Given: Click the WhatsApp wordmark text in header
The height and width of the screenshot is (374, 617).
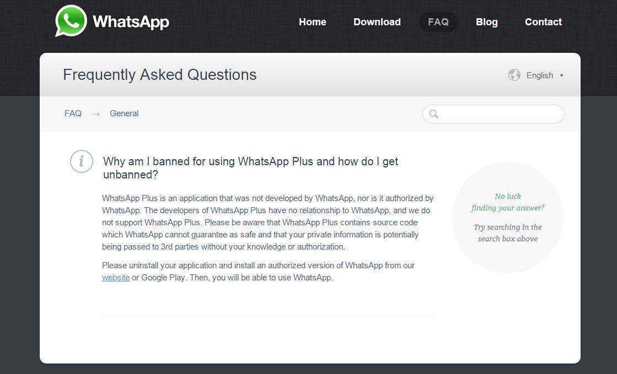Looking at the screenshot, I should click(x=131, y=21).
